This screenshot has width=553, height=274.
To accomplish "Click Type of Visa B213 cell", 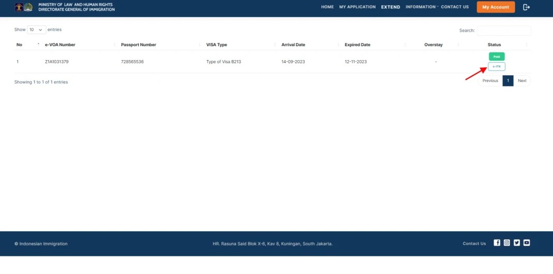I will pos(223,62).
